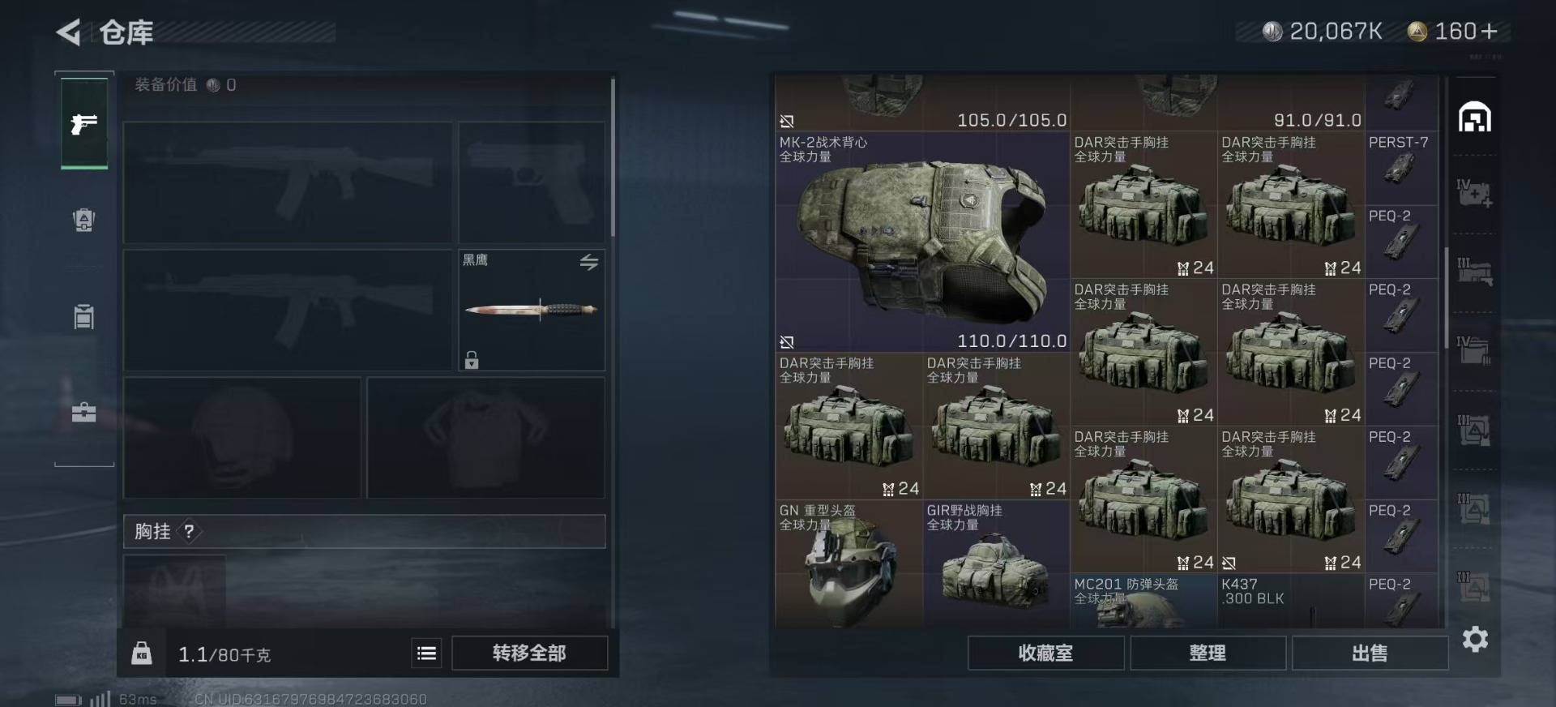This screenshot has width=1556, height=707.
Task: Select the main stash house icon
Action: coord(1474,118)
